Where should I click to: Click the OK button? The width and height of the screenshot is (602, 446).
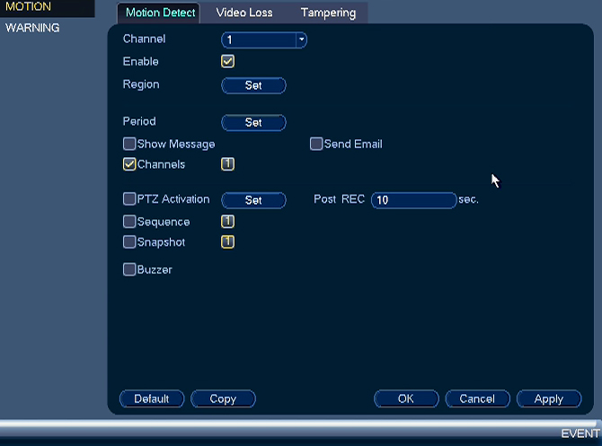point(406,398)
